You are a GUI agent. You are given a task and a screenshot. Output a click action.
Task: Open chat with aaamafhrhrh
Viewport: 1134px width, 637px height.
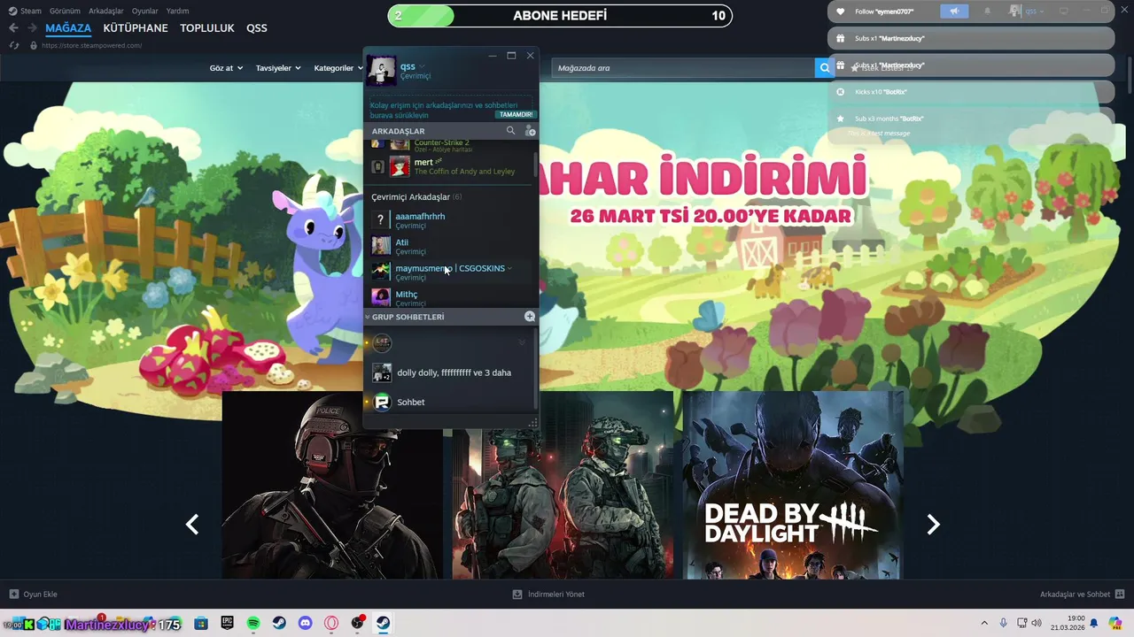[450, 220]
